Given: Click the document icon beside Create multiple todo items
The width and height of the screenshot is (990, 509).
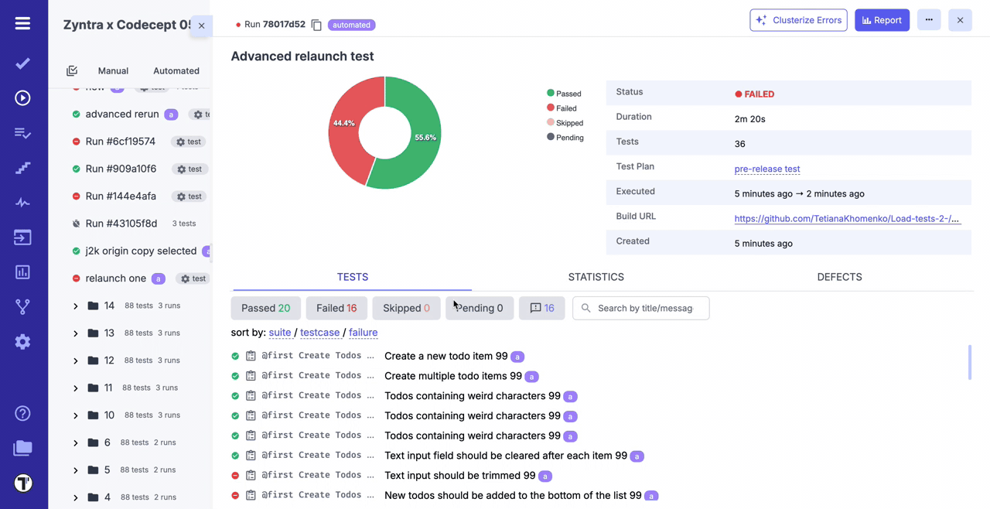Looking at the screenshot, I should [251, 376].
